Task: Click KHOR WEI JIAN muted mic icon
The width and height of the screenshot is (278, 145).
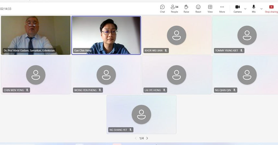Action: click(x=166, y=50)
